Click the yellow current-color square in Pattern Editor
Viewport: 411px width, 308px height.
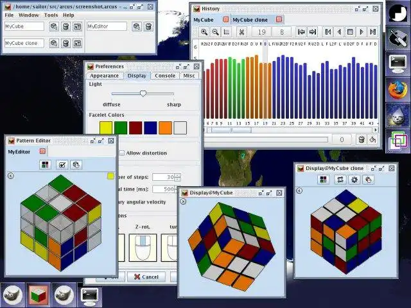coord(111,176)
